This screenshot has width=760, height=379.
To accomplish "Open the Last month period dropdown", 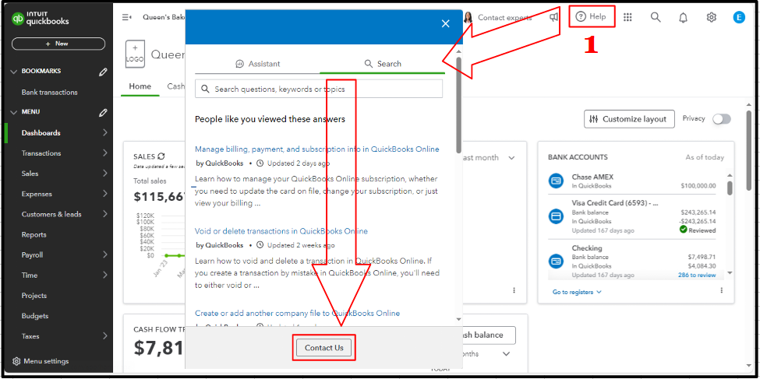I will point(489,158).
